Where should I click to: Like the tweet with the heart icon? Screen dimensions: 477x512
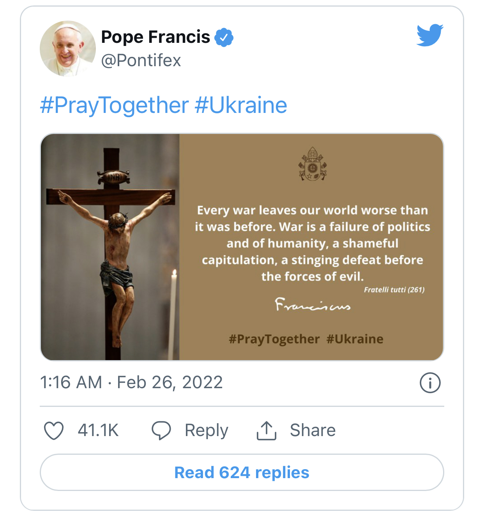pos(54,431)
